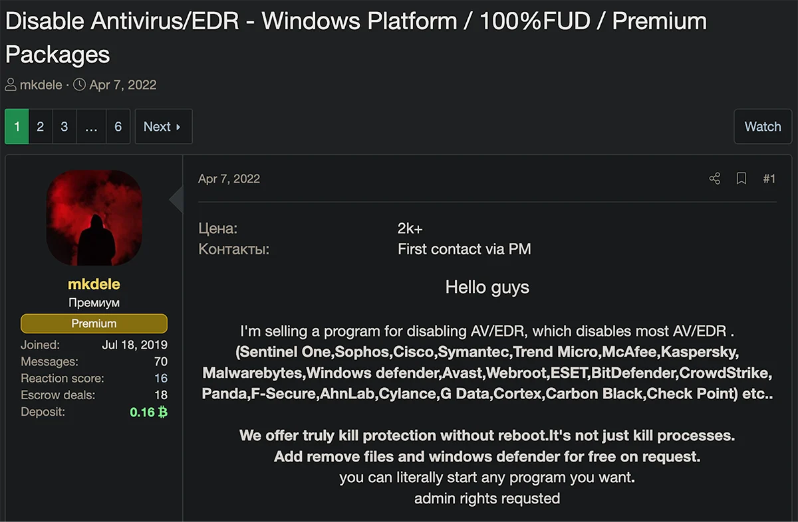Select current page 1 in pagination
The image size is (798, 522).
click(17, 126)
